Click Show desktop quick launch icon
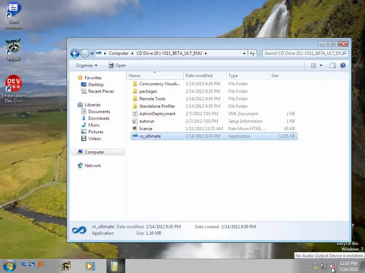Image resolution: width=365 pixels, height=273 pixels. pyautogui.click(x=24, y=264)
